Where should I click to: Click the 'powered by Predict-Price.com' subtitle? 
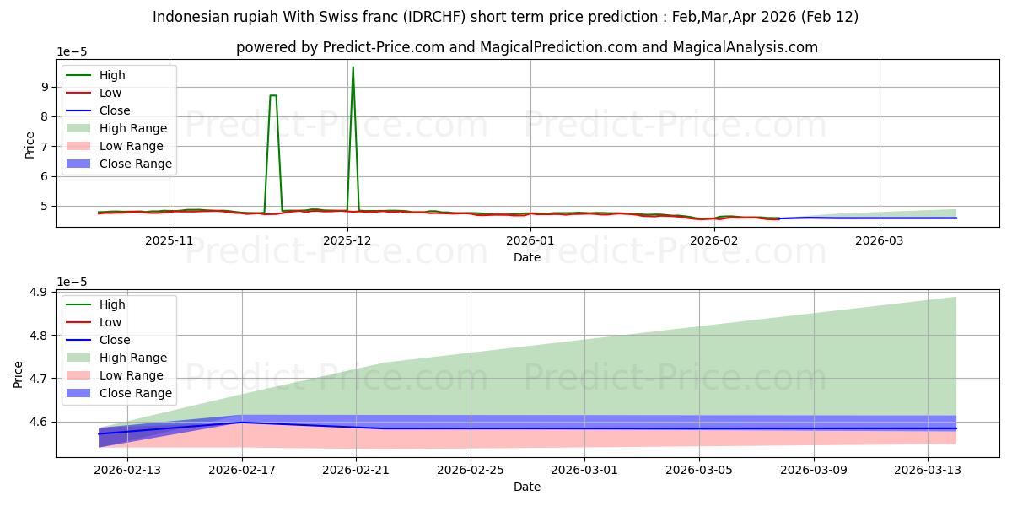(526, 47)
